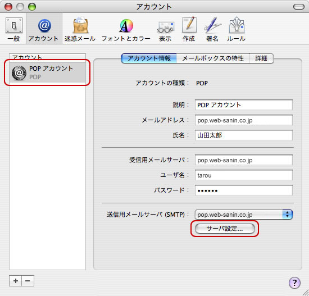Open the 一般 (General) preferences pane
309x296 pixels.
click(13, 29)
